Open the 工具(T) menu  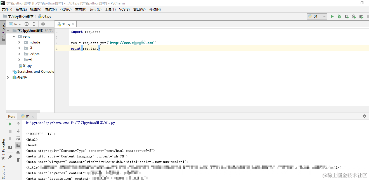(x=110, y=9)
